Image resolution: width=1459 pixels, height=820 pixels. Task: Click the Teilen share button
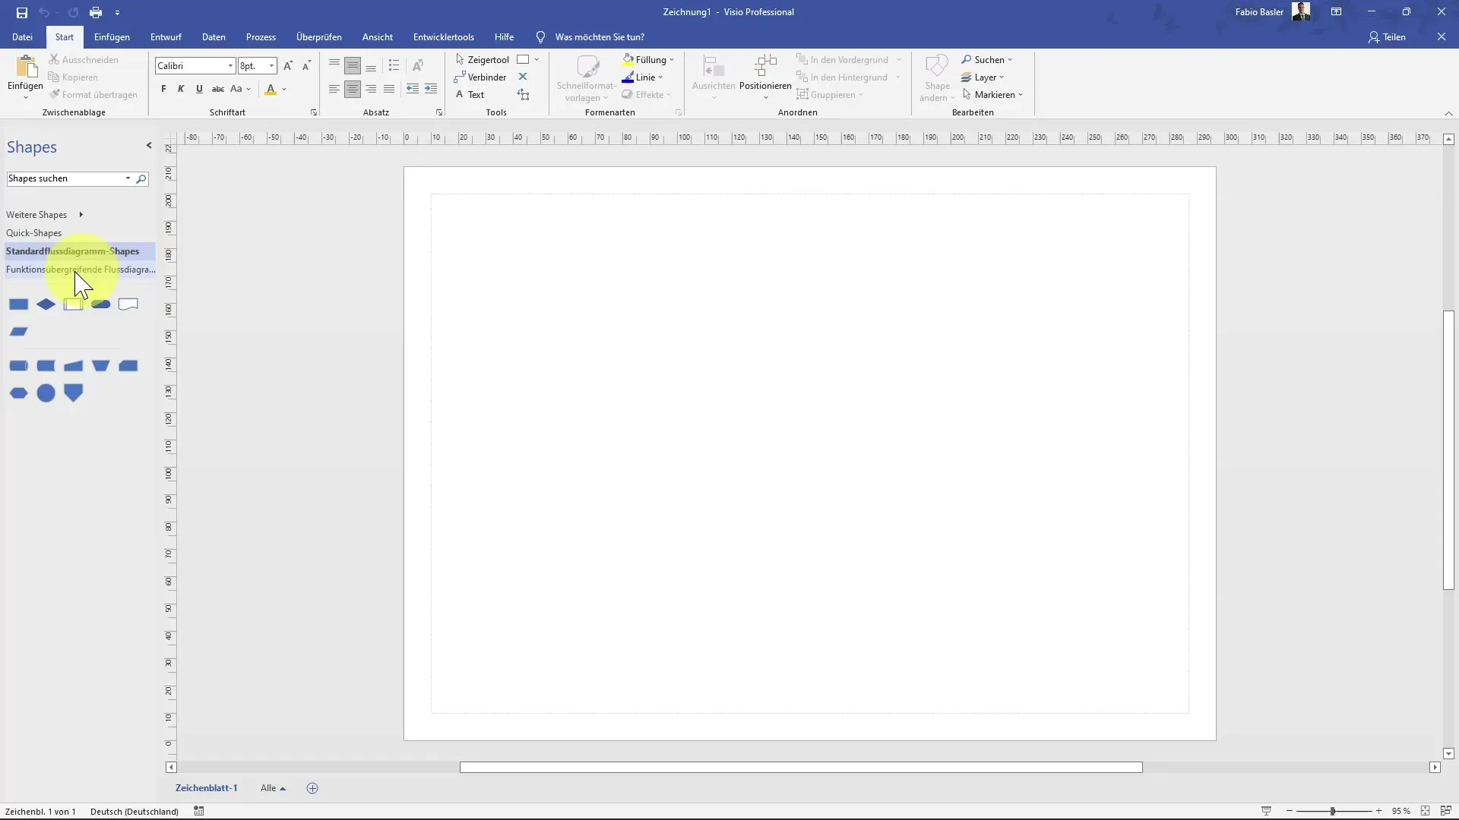(x=1387, y=36)
